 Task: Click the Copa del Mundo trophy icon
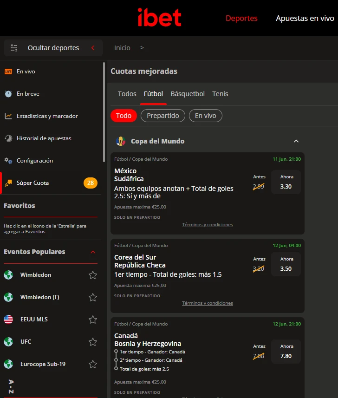(121, 141)
